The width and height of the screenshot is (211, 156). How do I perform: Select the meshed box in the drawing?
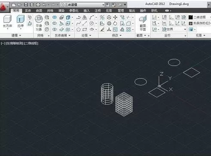(124, 104)
